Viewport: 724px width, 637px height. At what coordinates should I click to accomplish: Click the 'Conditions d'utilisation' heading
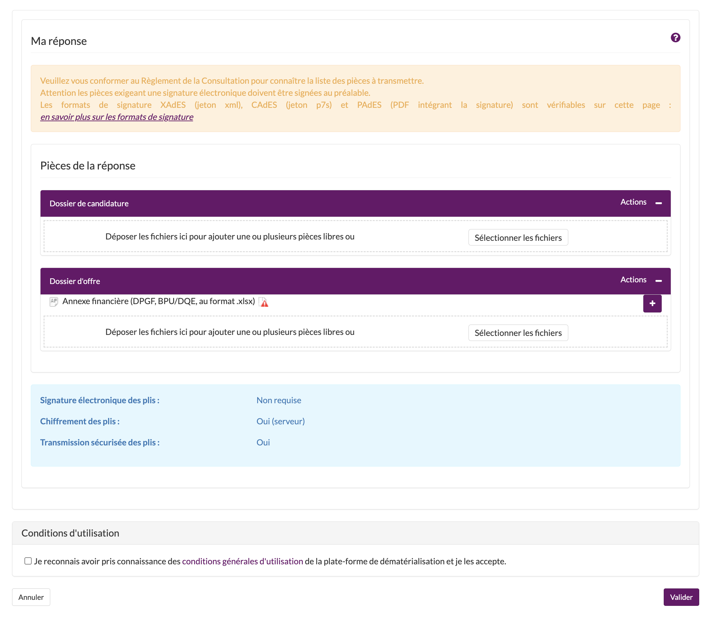[x=70, y=533]
